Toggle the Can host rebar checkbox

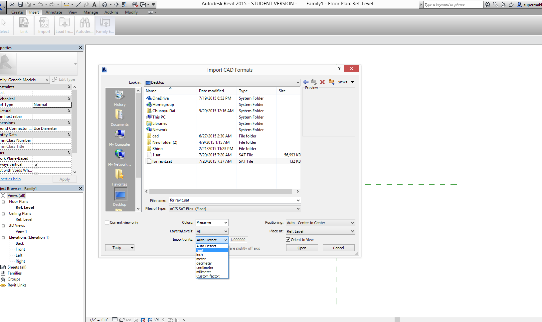[36, 117]
